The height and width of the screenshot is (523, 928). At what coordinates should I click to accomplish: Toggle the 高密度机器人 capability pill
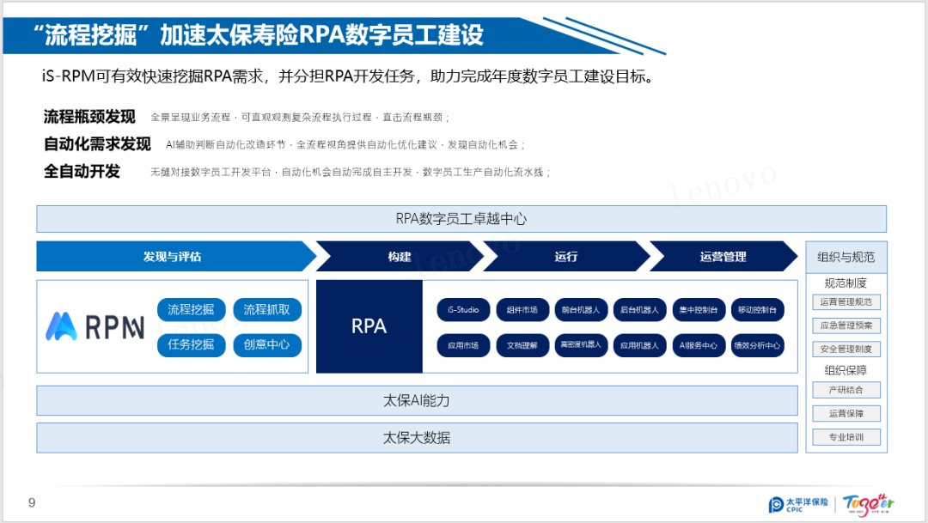581,345
